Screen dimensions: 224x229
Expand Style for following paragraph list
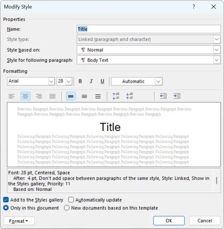click(x=217, y=60)
